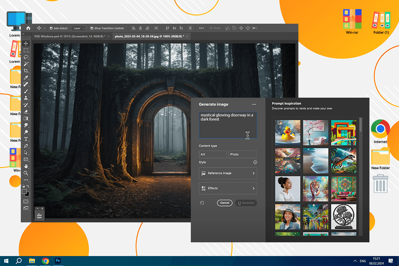Screen dimensions: 399x266
Task: Select the rubber duck prompt thumbnail
Action: [288, 133]
